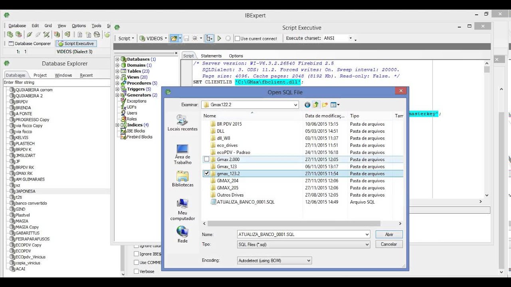Screen dimensions: 511x287
Task: Open the Tools menu
Action: (x=97, y=26)
